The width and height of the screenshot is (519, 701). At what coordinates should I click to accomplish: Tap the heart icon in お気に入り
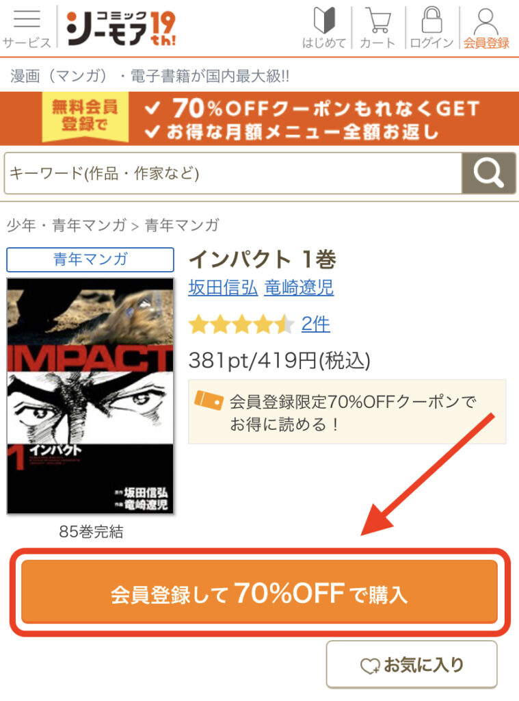370,665
